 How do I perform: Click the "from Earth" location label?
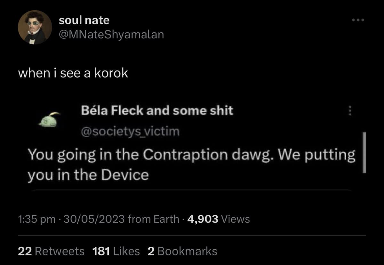pos(153,219)
